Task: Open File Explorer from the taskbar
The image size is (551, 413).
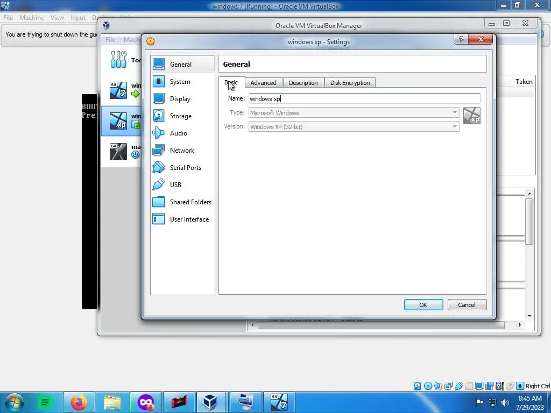Action: pyautogui.click(x=112, y=402)
